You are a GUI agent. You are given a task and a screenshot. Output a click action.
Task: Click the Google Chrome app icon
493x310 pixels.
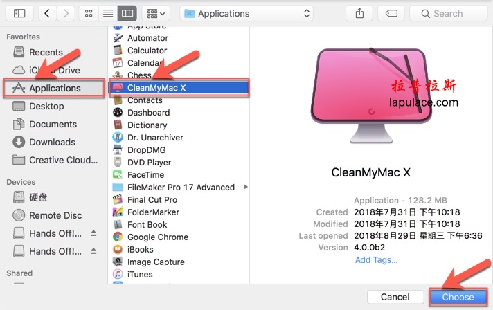tap(118, 237)
